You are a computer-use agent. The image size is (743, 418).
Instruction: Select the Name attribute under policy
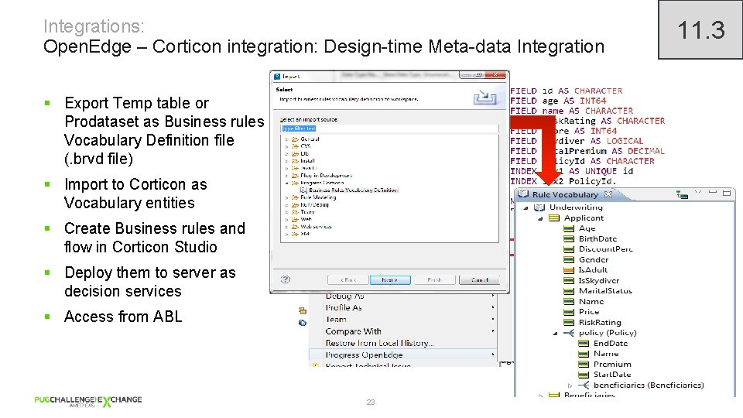tap(606, 354)
